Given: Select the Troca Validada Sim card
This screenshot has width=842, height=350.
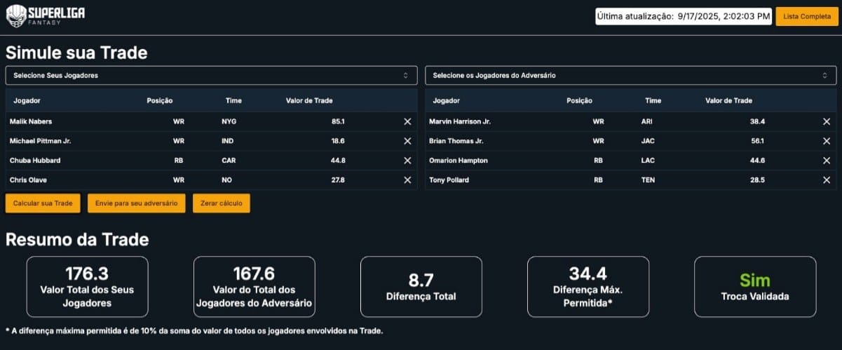Looking at the screenshot, I should click(x=755, y=286).
